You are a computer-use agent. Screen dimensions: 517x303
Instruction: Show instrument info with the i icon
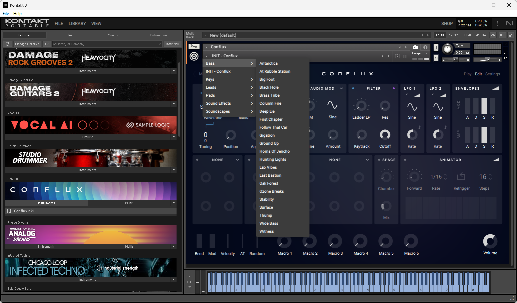[425, 47]
